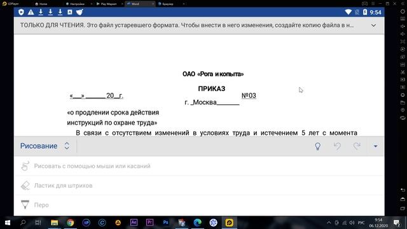Click LDPlayer sidebar Back arrow button

click(x=403, y=190)
